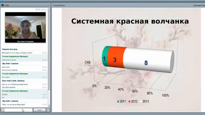Click the message 'при обострениях'
205x115 pixels.
(9, 87)
